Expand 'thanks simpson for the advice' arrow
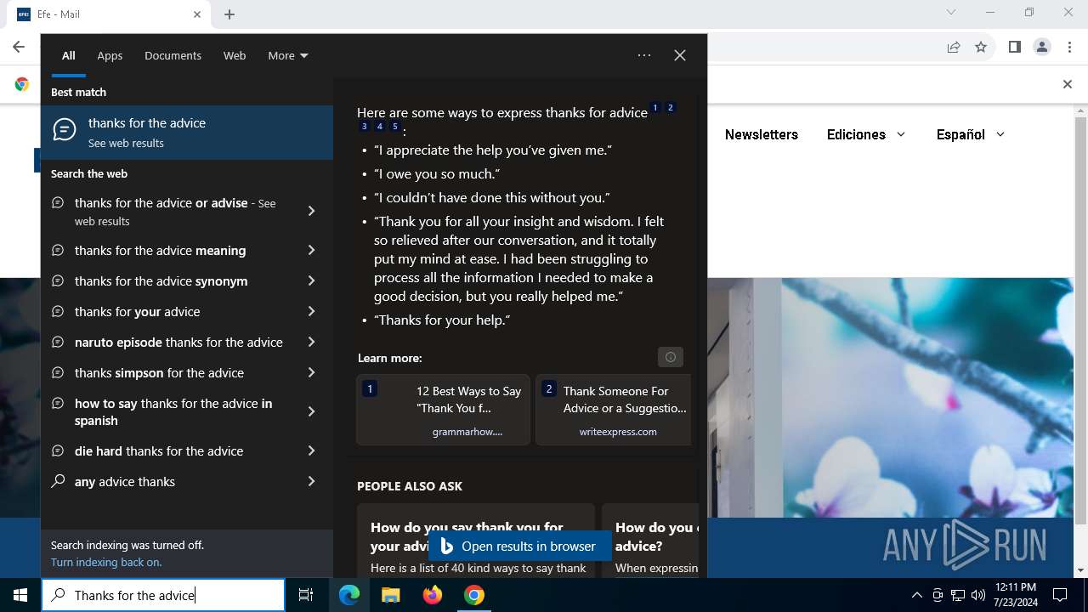The height and width of the screenshot is (612, 1088). [x=311, y=373]
